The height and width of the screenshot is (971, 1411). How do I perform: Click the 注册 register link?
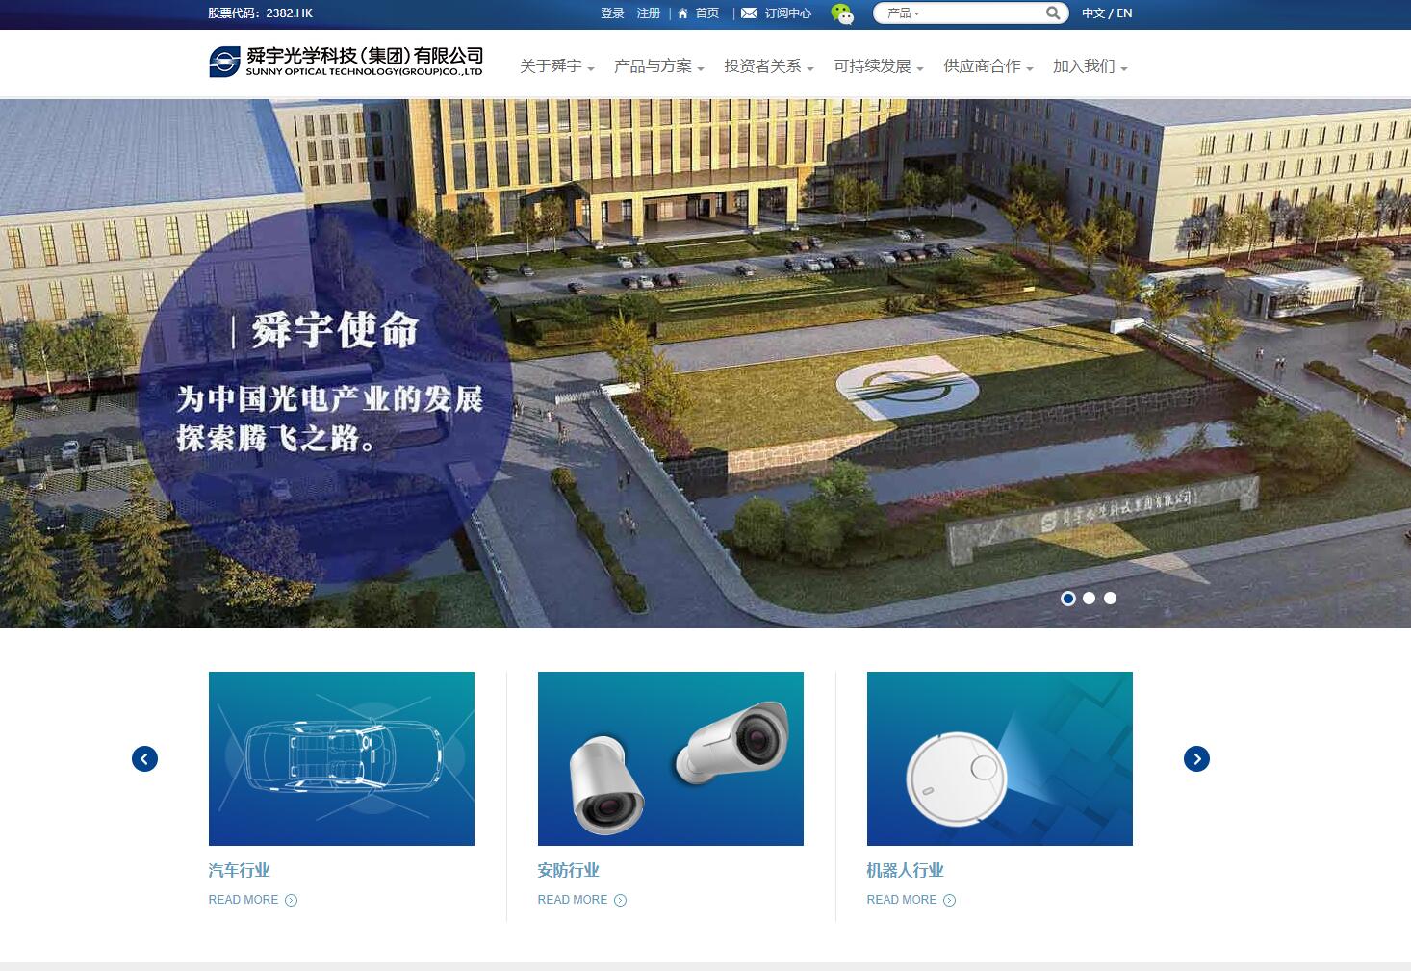(649, 13)
